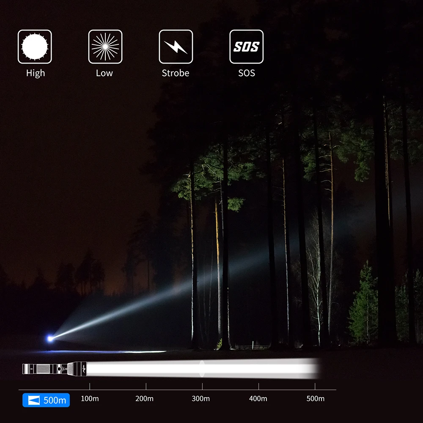Click the "High" label text
Viewport: 423px width, 423px height.
point(36,73)
